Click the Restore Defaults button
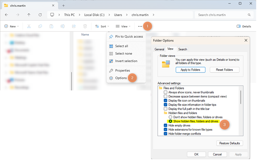This screenshot has height=160, width=257. click(x=229, y=143)
